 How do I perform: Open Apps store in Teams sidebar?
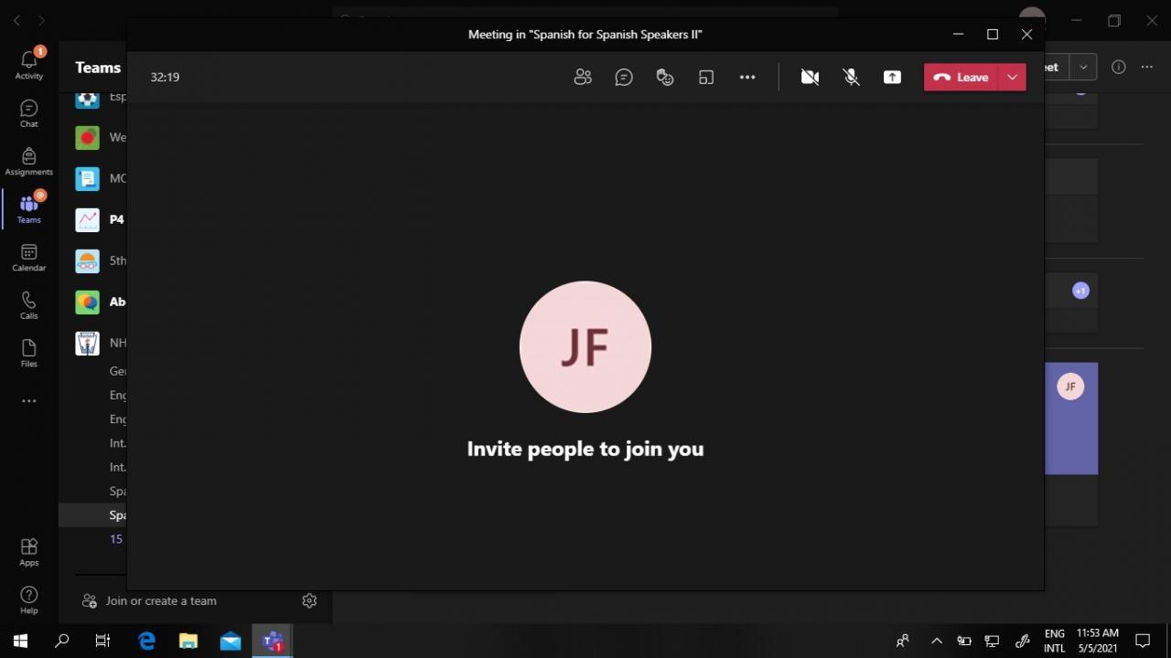pyautogui.click(x=29, y=552)
